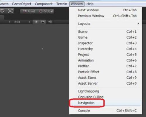The image size is (146, 117).
Task: Open the Hierarchy window
Action: pyautogui.click(x=105, y=49)
